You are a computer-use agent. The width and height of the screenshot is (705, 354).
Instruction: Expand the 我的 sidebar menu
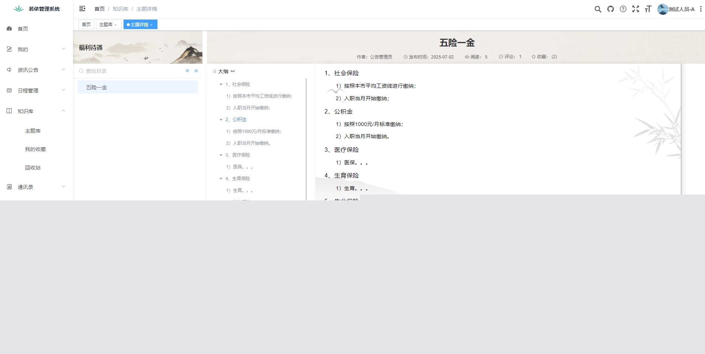pos(63,49)
